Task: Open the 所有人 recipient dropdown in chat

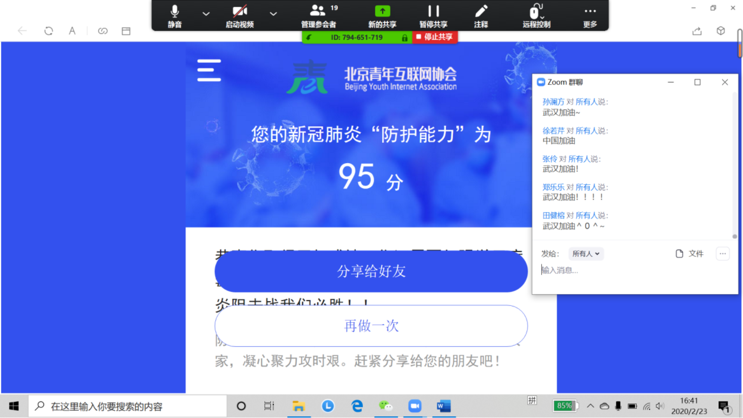Action: click(585, 254)
